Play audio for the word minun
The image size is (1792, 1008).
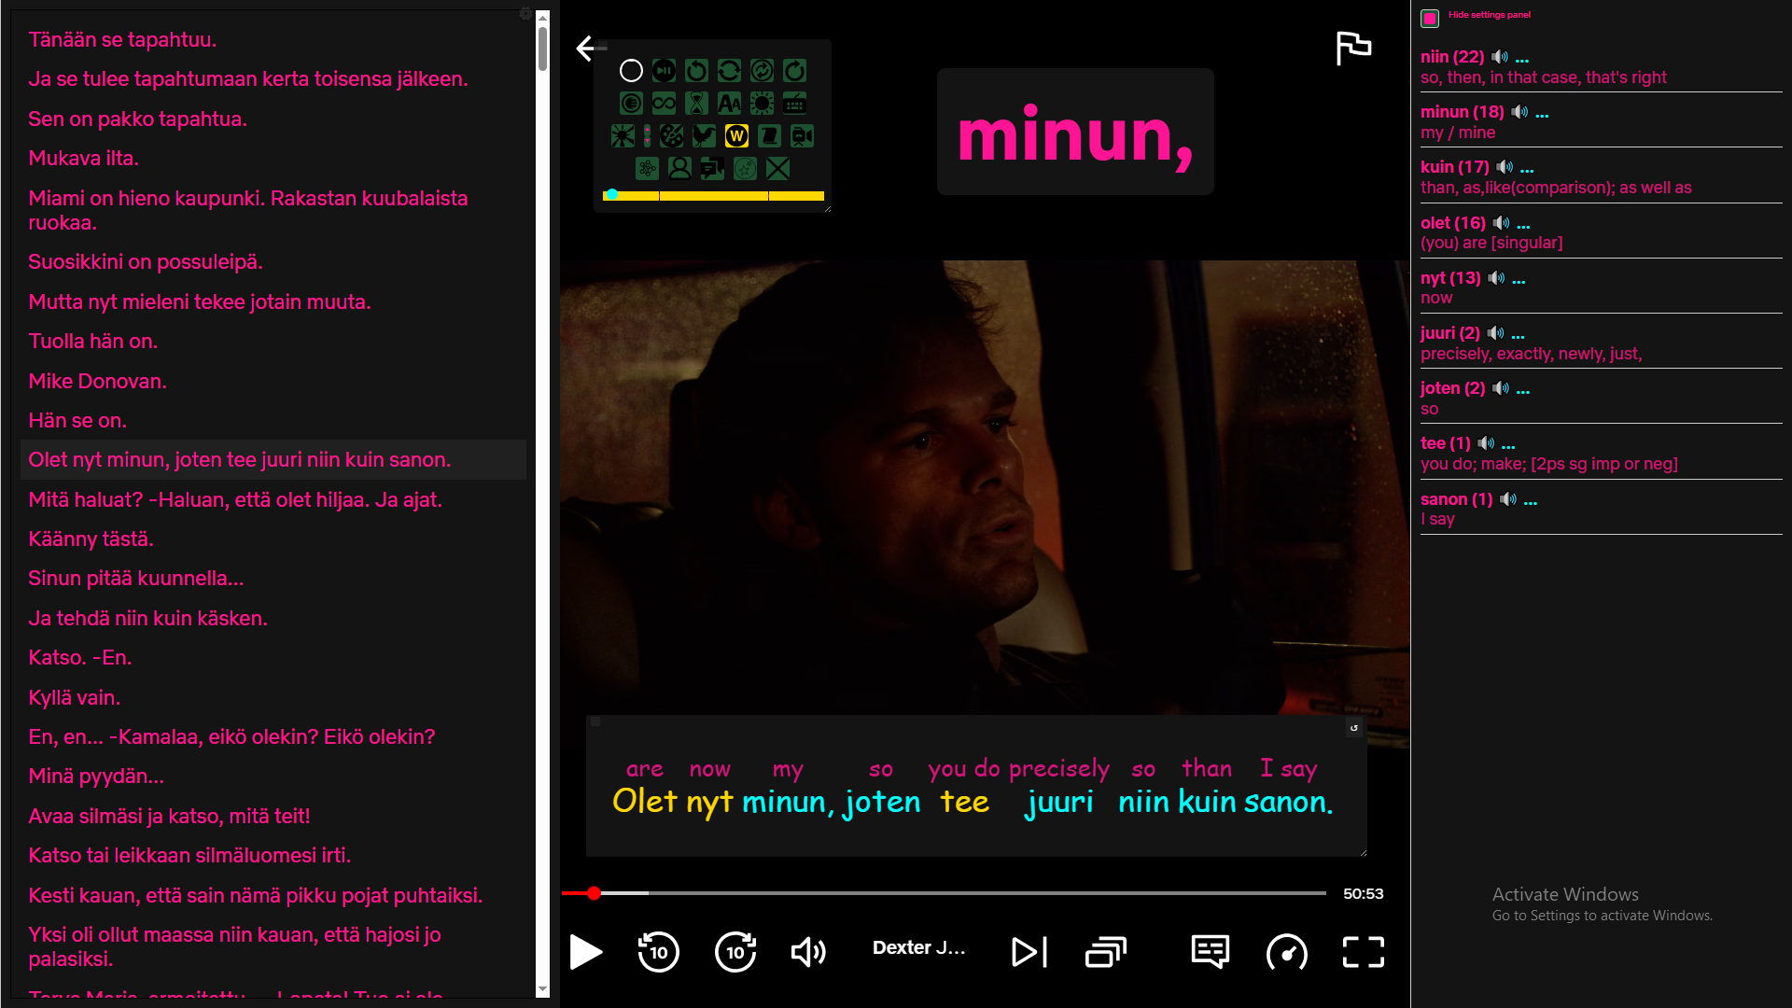click(x=1520, y=112)
